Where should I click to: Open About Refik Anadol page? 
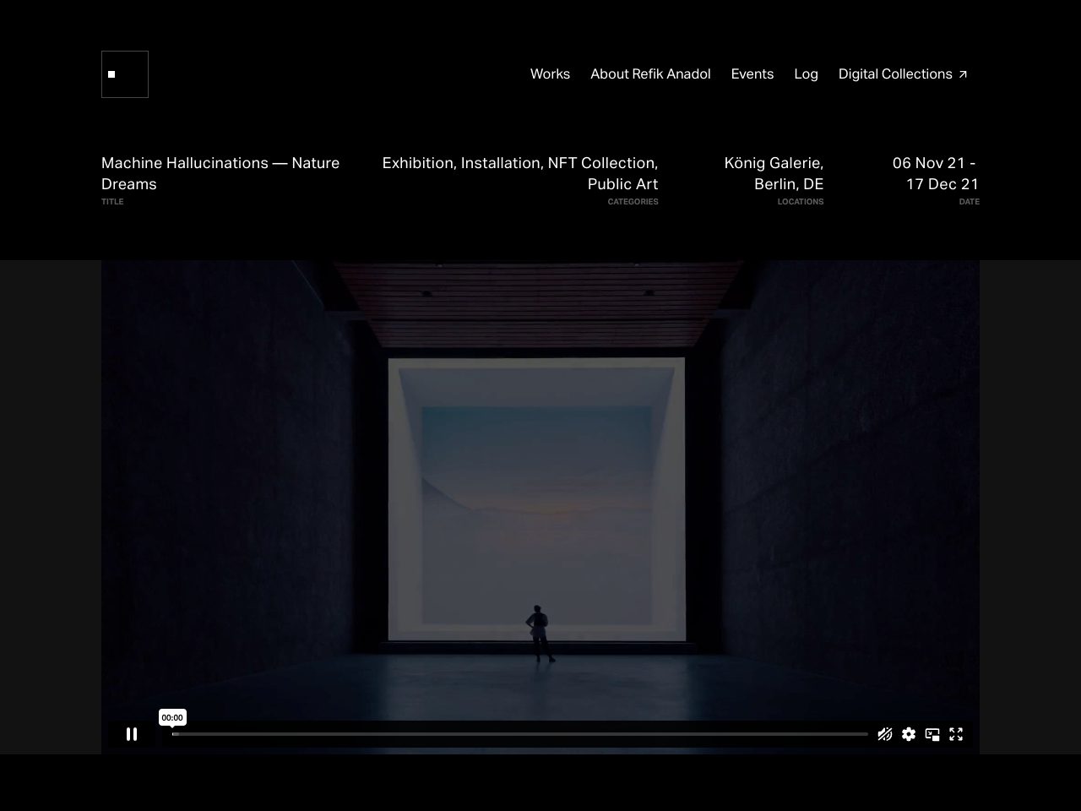tap(650, 74)
